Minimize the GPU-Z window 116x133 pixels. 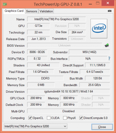90,4
